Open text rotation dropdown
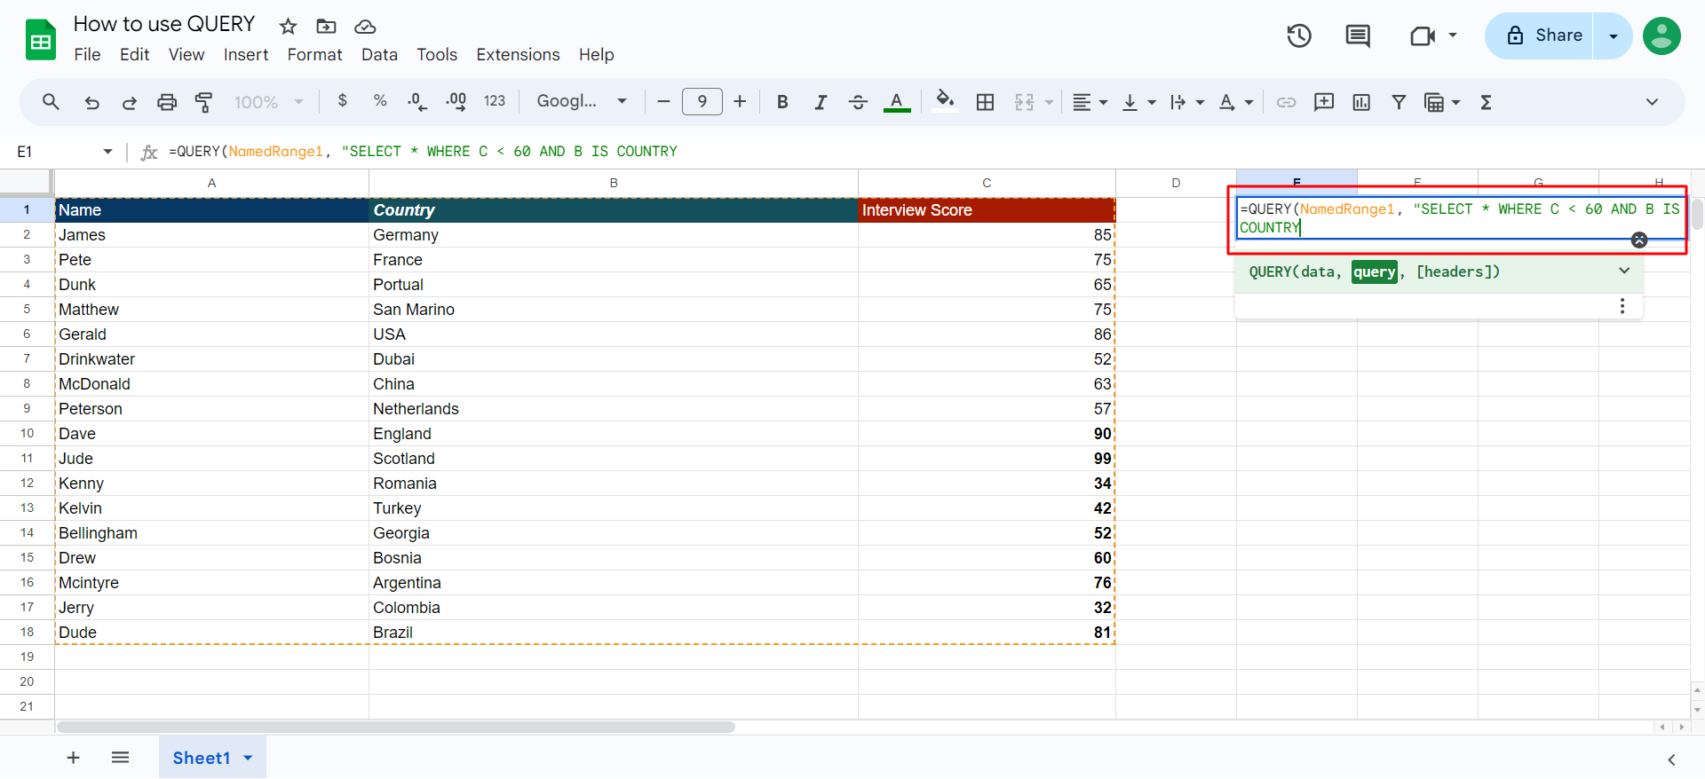 1235,102
